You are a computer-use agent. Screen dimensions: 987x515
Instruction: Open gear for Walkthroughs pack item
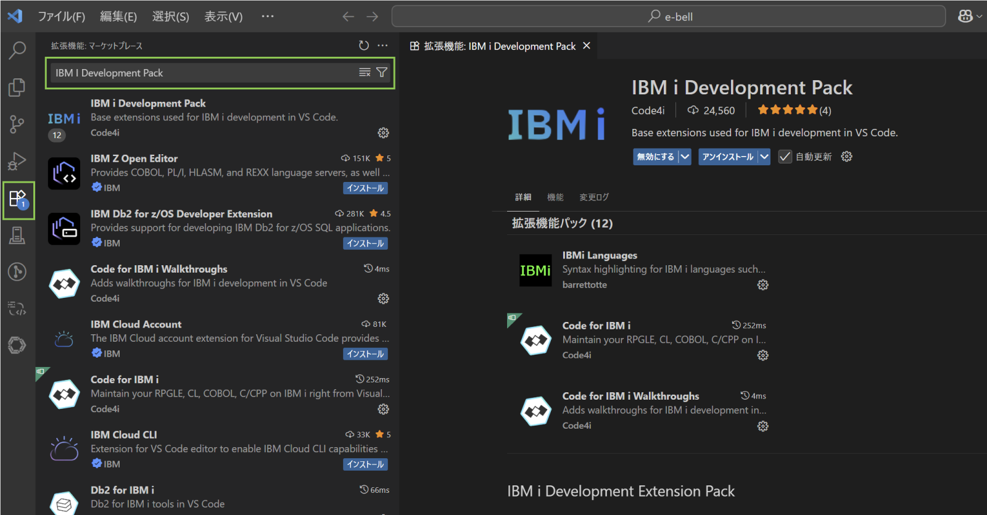(x=763, y=426)
